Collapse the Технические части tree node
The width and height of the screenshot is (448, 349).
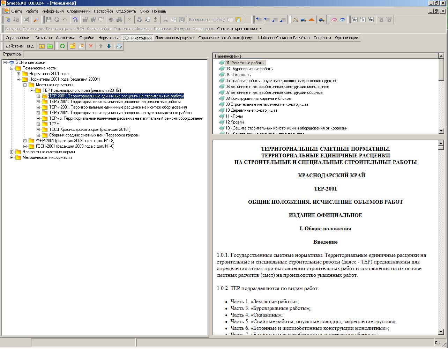(12, 68)
